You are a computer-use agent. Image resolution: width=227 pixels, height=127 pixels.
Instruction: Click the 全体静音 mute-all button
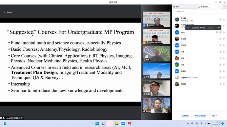pyautogui.click(x=185, y=116)
